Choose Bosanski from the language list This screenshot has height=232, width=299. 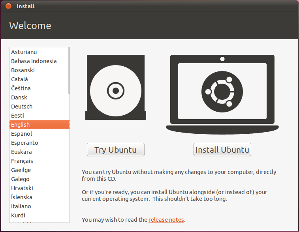[x=39, y=70]
